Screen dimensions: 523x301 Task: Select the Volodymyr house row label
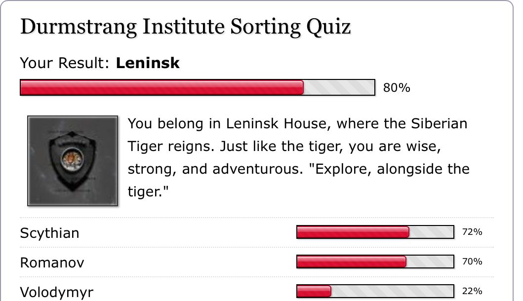pos(57,292)
